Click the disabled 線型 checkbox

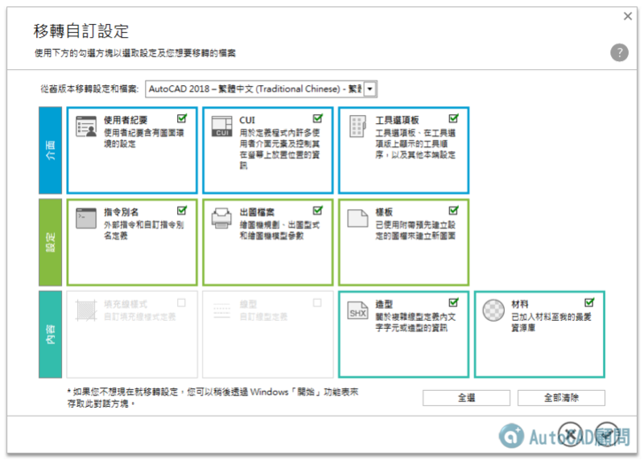317,303
